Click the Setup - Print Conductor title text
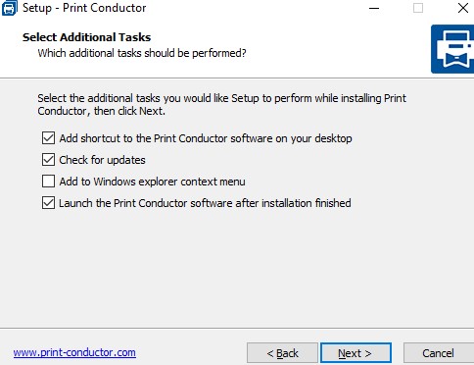Screen dimensions: 474x365 84,8
